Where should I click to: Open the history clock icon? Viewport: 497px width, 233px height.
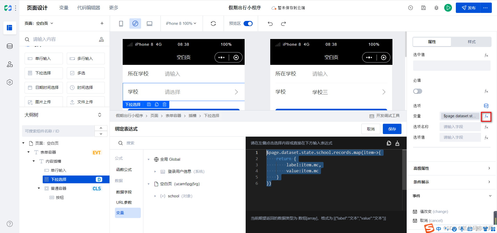411,8
